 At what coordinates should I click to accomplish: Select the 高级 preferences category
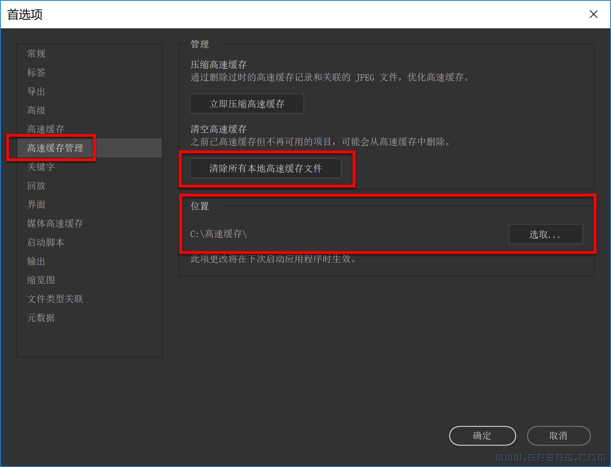coord(36,110)
